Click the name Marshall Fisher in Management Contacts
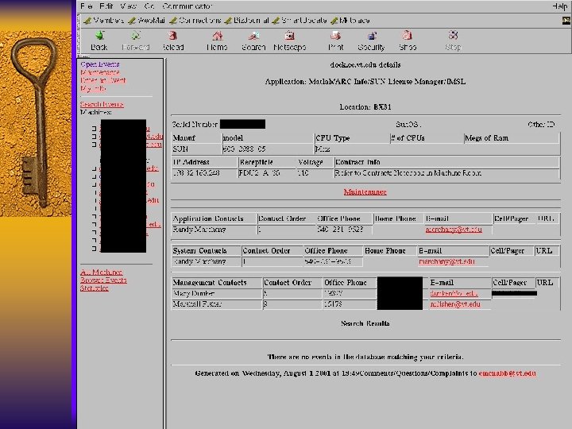Image resolution: width=572 pixels, height=429 pixels. (x=197, y=303)
